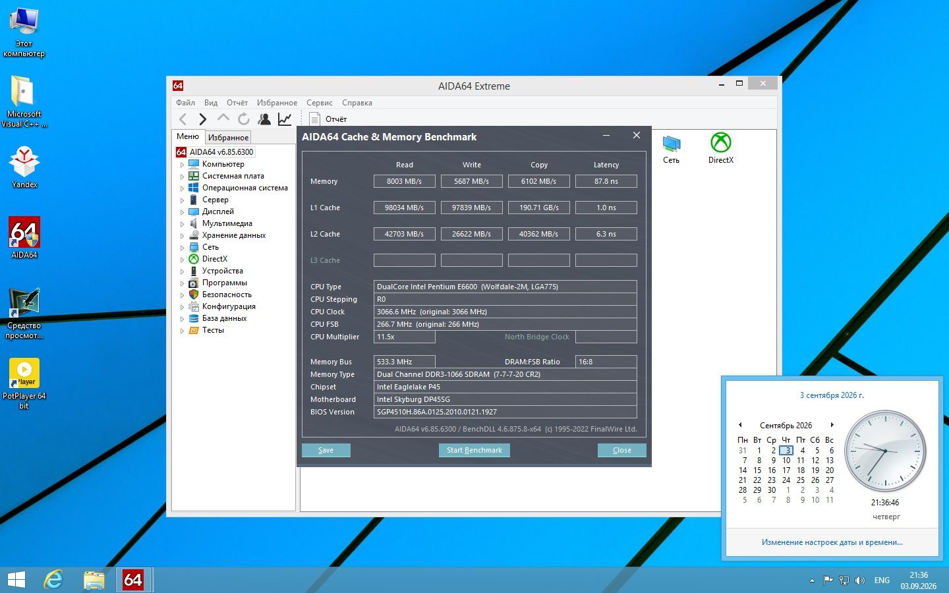Click the volume speaker tray icon
Image resolution: width=949 pixels, height=593 pixels.
(x=860, y=580)
